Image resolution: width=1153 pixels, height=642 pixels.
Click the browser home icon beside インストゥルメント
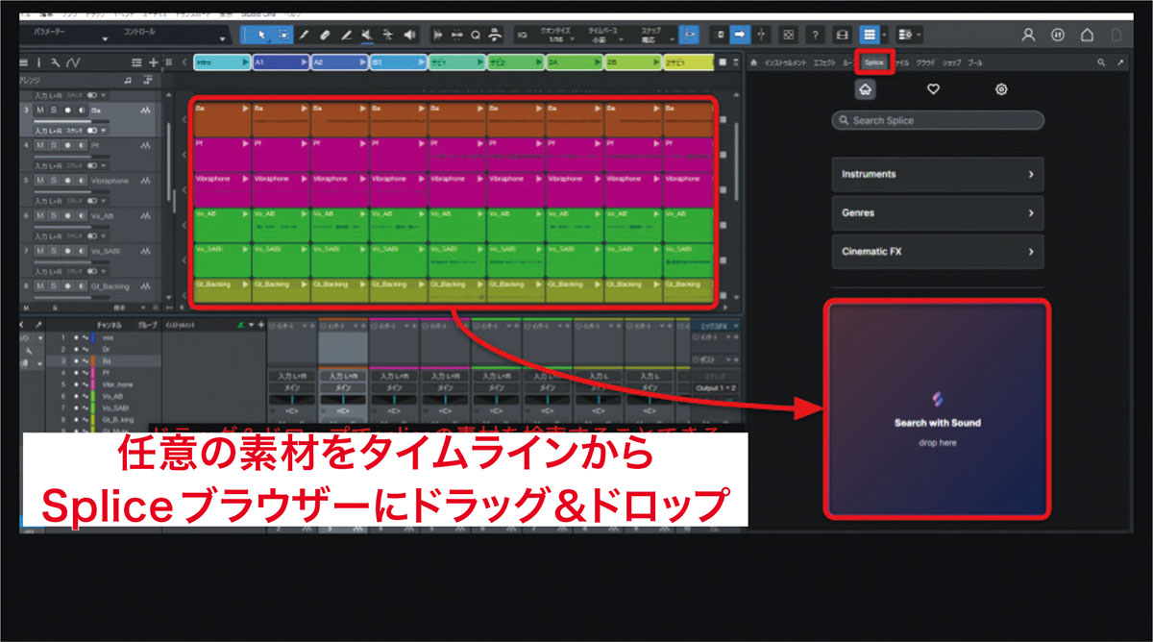pos(754,62)
